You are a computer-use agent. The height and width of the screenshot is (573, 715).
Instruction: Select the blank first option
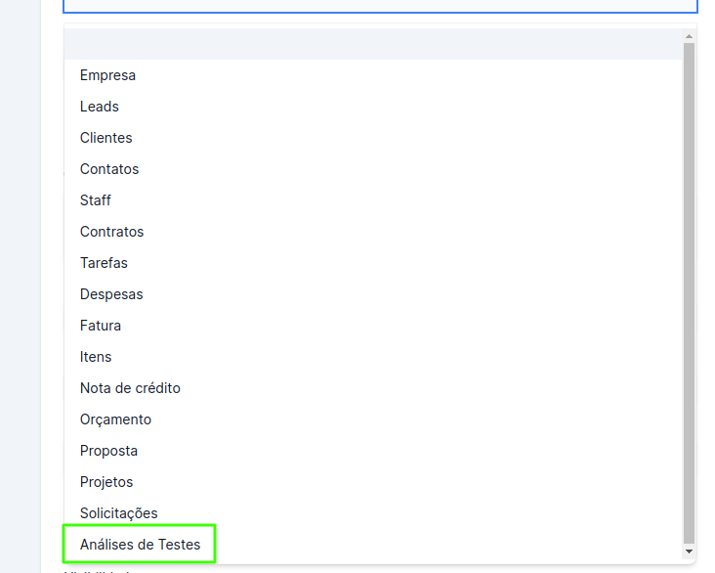pos(371,44)
